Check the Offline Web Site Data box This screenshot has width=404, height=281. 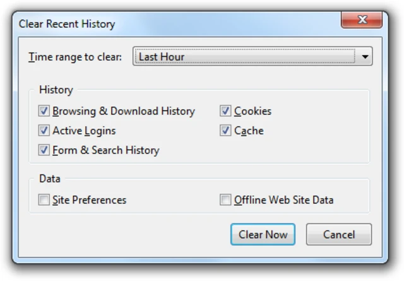225,200
